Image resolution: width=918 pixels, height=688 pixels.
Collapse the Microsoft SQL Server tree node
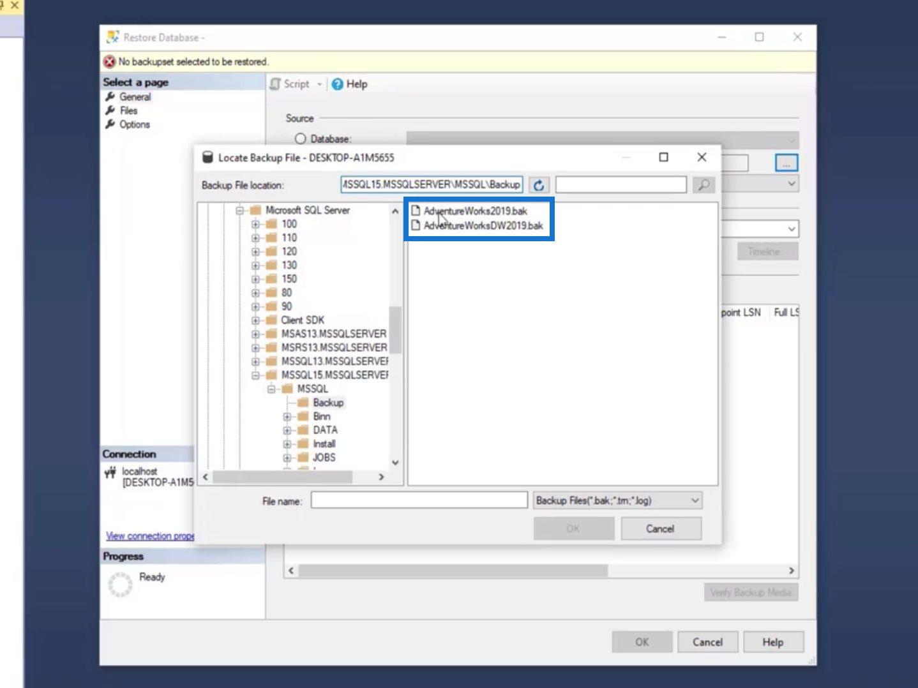tap(240, 210)
